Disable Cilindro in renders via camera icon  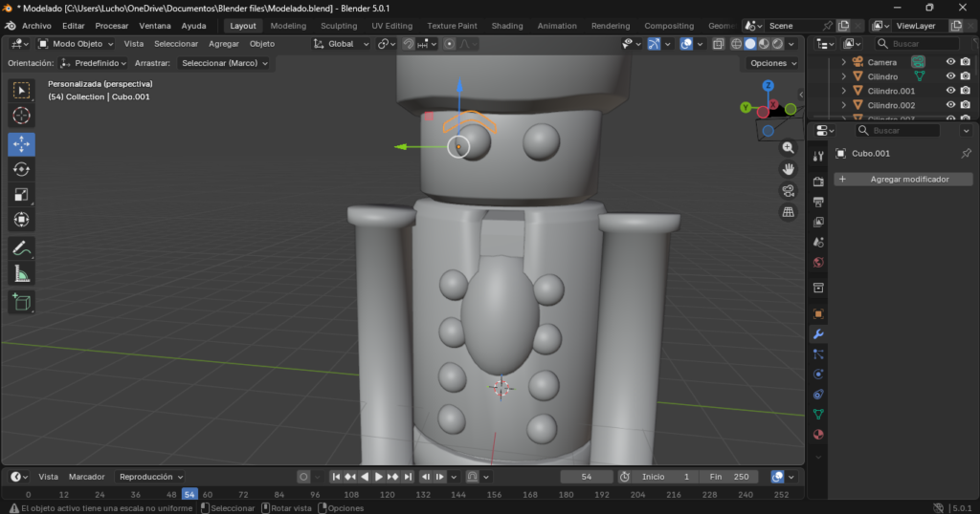pyautogui.click(x=966, y=76)
